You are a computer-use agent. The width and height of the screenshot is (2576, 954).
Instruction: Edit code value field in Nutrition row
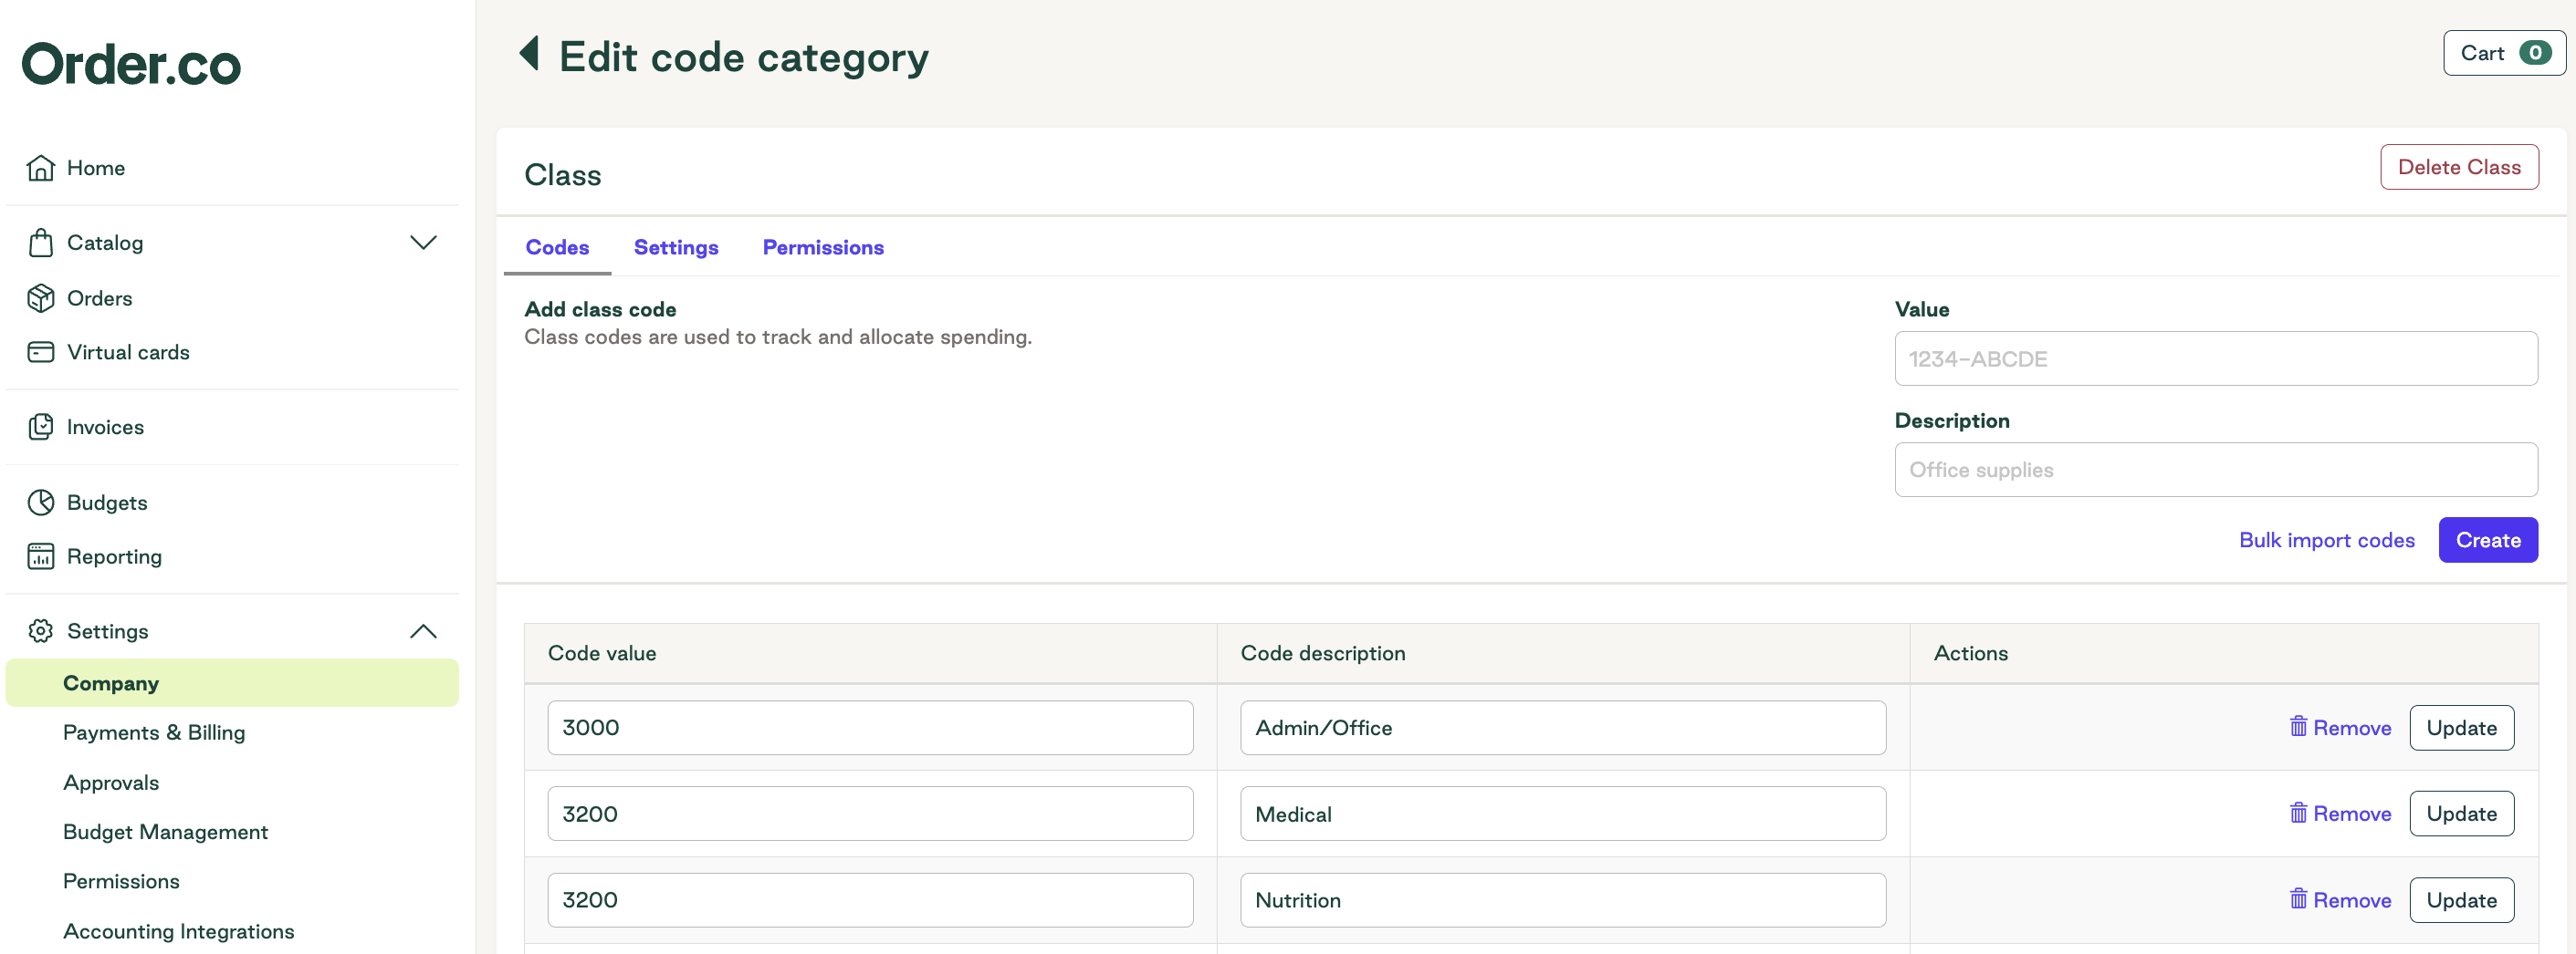point(870,900)
